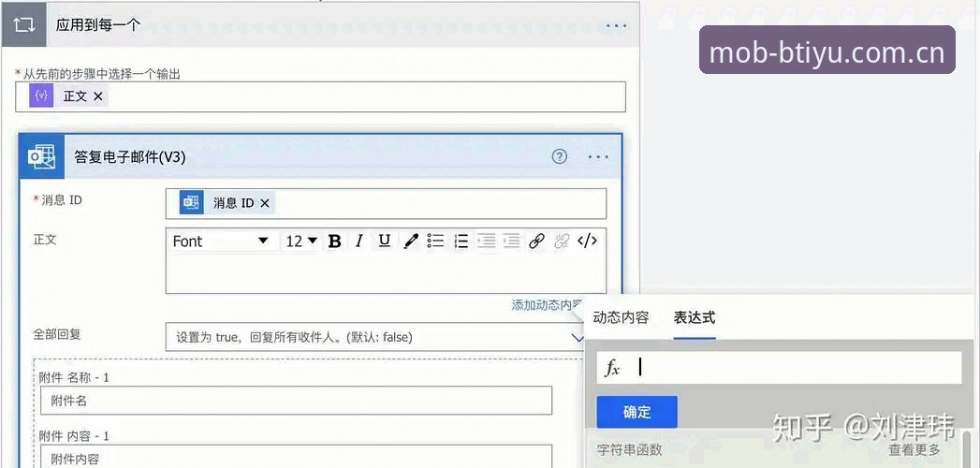The image size is (980, 468).
Task: Click the expression panel scrollbar
Action: click(968, 449)
